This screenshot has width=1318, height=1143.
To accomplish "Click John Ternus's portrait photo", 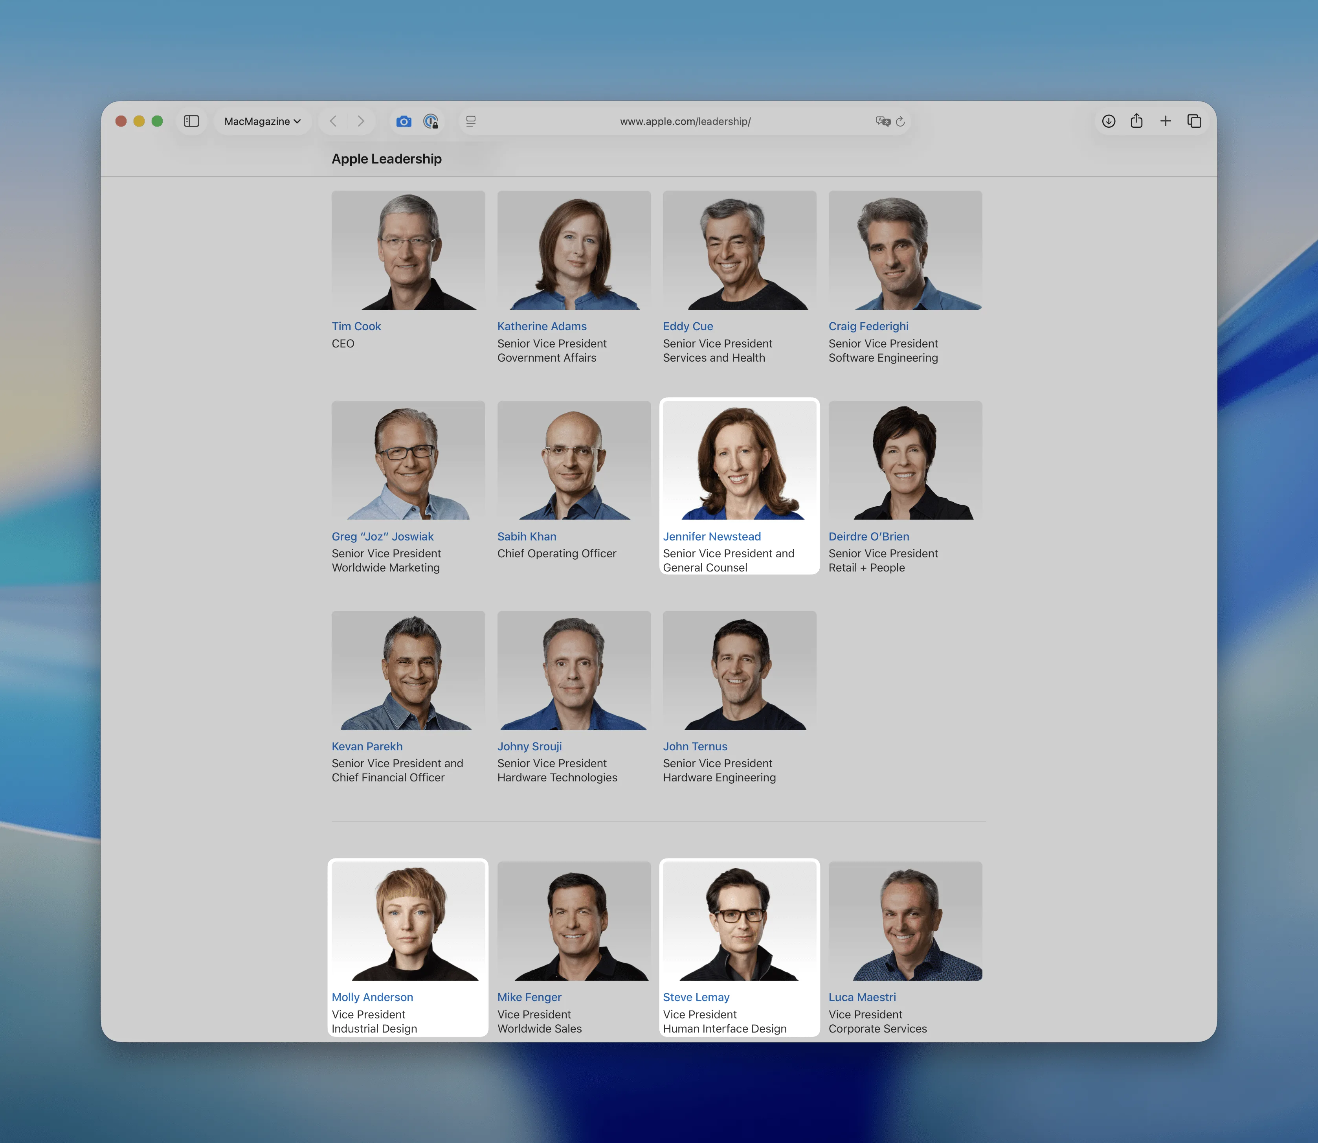I will [740, 671].
